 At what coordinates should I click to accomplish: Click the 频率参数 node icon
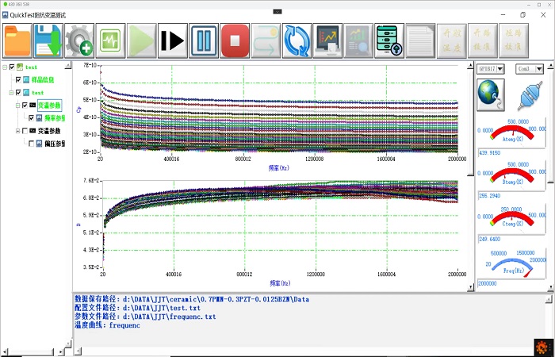click(39, 118)
